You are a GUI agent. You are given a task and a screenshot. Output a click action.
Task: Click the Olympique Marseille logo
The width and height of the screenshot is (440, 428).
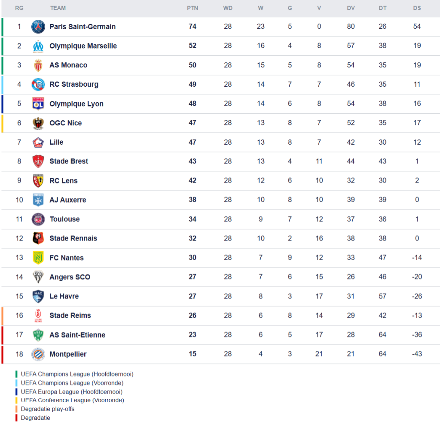tap(38, 46)
